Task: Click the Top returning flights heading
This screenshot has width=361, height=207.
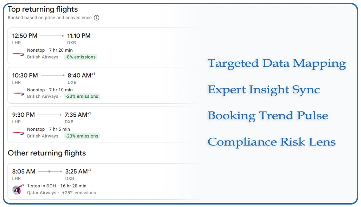Action: point(43,9)
